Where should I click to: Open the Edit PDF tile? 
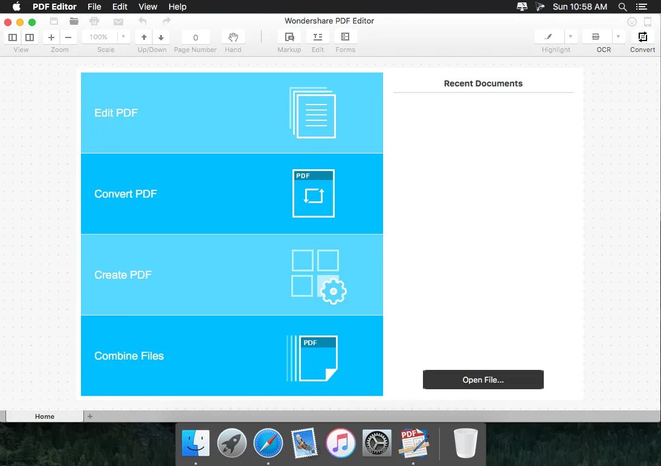pyautogui.click(x=232, y=112)
